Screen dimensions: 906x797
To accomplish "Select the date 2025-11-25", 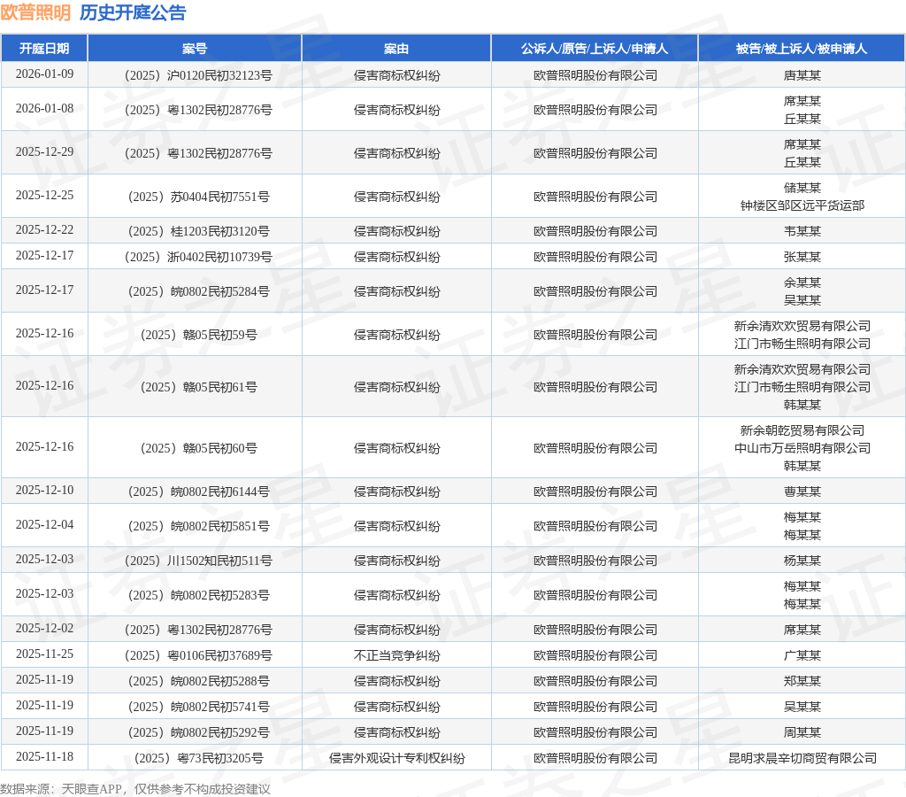I will tap(44, 654).
